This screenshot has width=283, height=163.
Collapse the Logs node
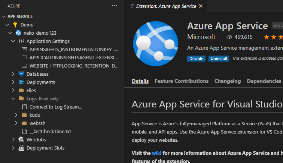(13, 98)
